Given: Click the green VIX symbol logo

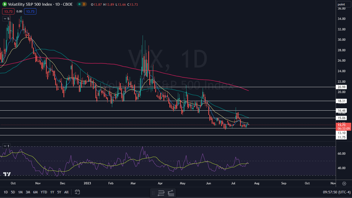Looking at the screenshot, I should [x=4, y=4].
